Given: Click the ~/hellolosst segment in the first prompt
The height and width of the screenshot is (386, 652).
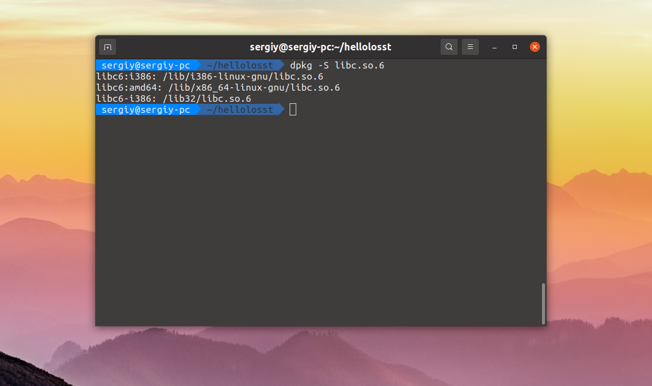Looking at the screenshot, I should coord(240,66).
